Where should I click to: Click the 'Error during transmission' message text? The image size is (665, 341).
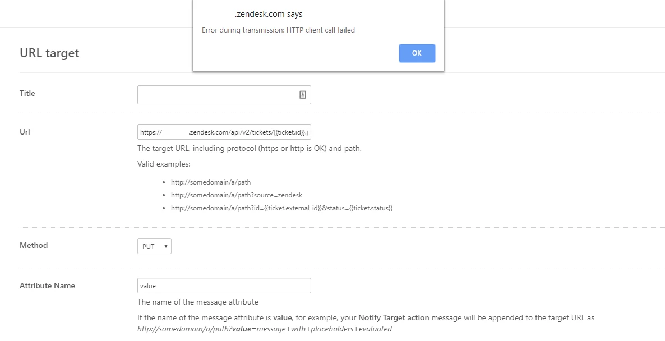278,30
